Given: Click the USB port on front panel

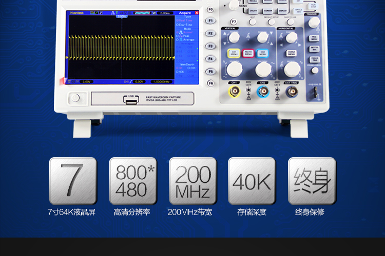Looking at the screenshot, I should [x=131, y=100].
